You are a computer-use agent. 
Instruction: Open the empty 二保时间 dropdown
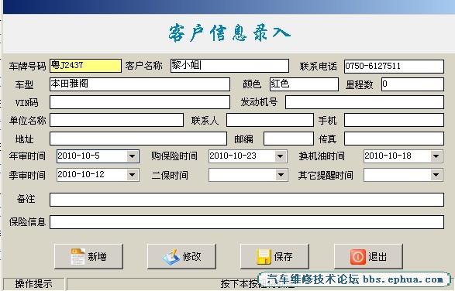280,175
